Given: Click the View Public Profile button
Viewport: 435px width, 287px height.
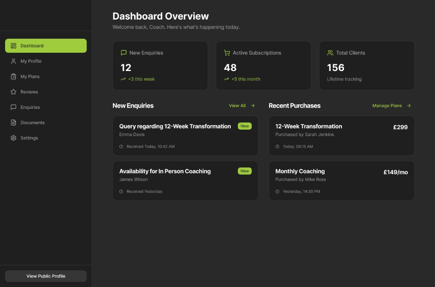Looking at the screenshot, I should coord(46,276).
